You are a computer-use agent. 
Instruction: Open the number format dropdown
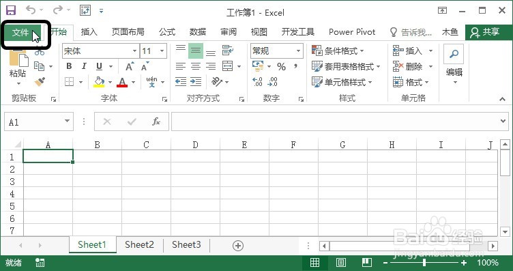click(298, 51)
